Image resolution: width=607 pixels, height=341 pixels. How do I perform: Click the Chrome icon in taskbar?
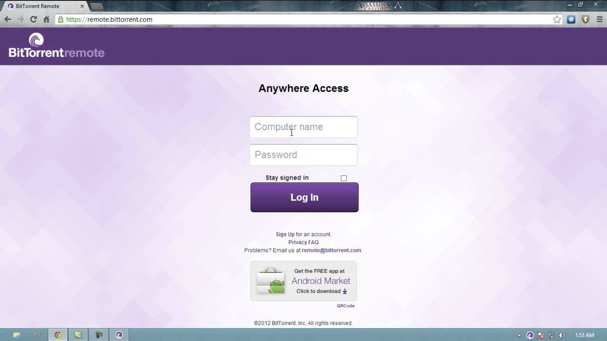pos(57,335)
